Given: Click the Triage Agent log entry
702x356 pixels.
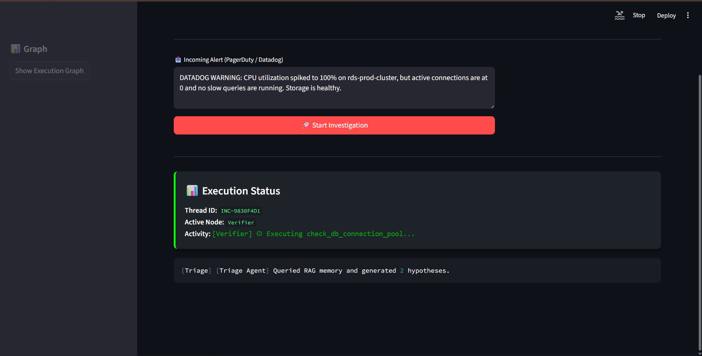Looking at the screenshot, I should coord(315,271).
